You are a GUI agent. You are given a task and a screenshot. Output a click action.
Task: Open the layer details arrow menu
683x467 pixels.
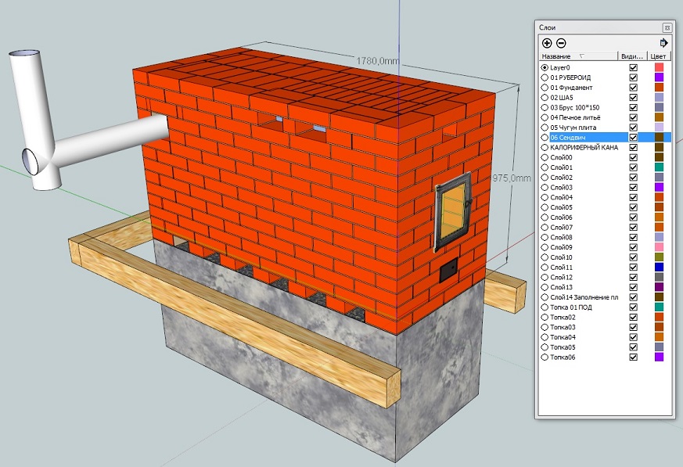coord(664,43)
